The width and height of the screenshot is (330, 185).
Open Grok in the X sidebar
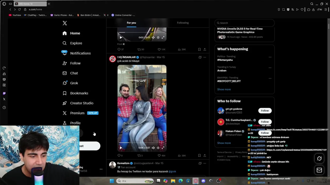click(x=70, y=83)
